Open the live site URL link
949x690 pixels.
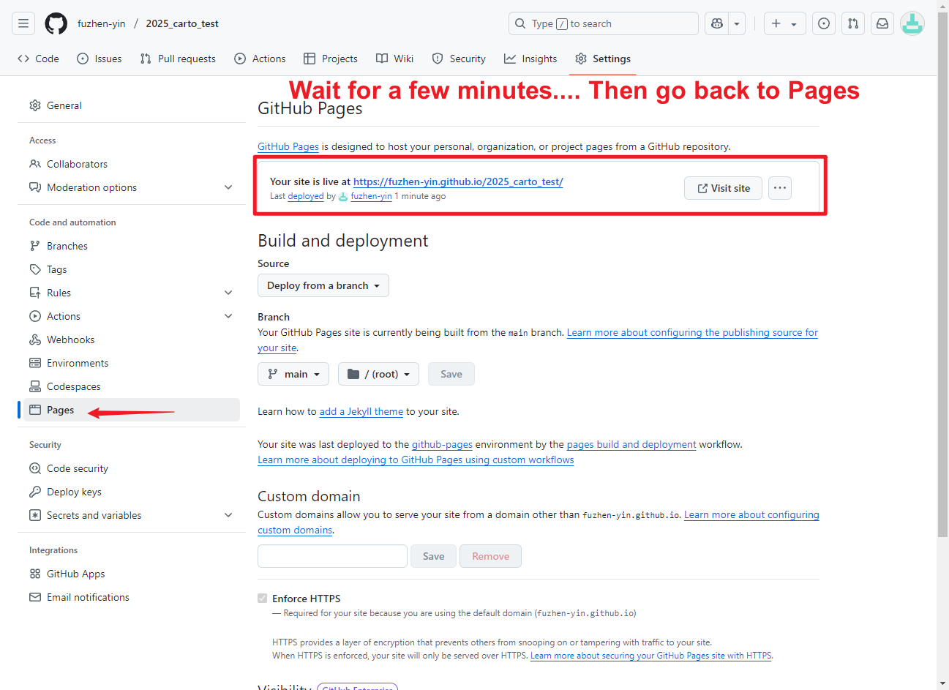click(458, 181)
